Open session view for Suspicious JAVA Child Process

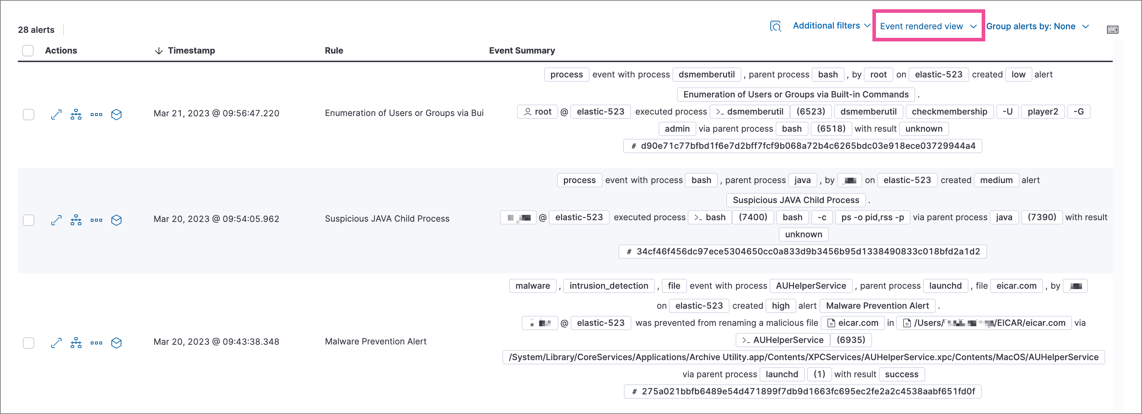pyautogui.click(x=116, y=219)
